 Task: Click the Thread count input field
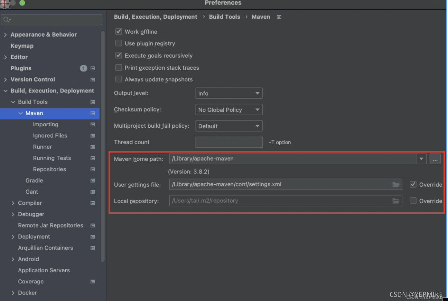229,142
